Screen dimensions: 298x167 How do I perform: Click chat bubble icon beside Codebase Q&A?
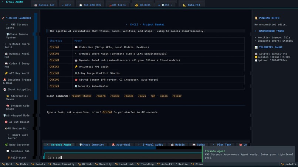pos(8,151)
